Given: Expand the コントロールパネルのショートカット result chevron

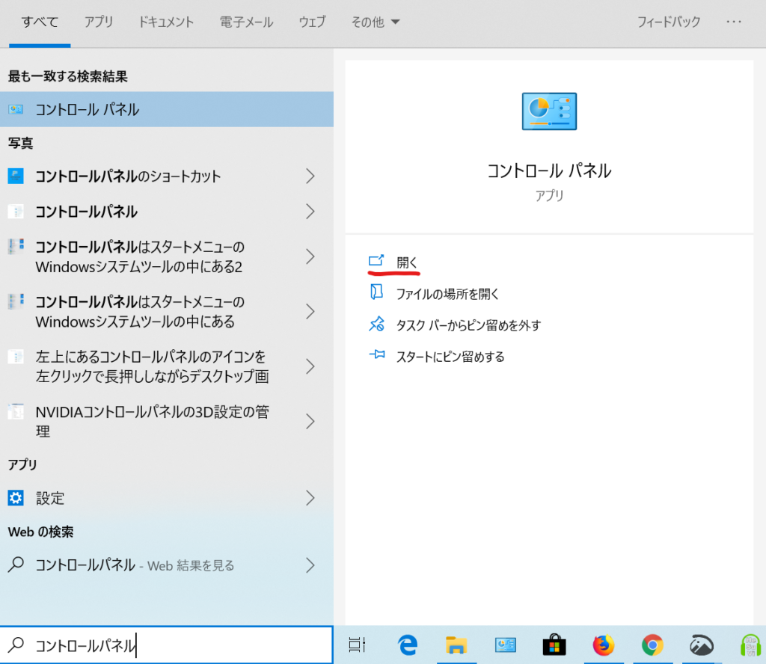Looking at the screenshot, I should [x=311, y=176].
